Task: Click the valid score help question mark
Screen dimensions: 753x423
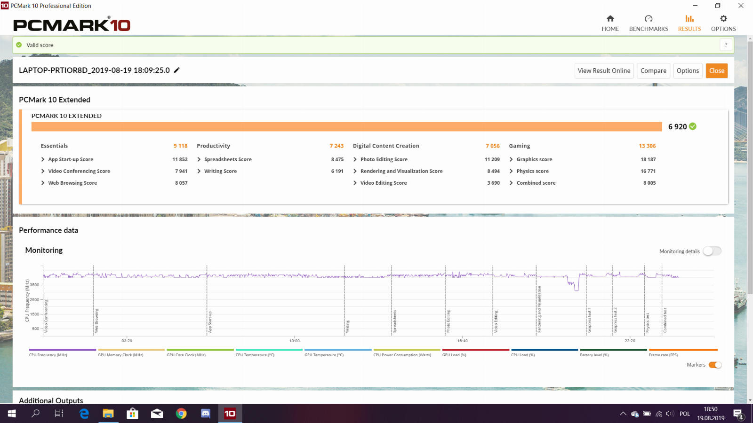Action: [x=726, y=45]
